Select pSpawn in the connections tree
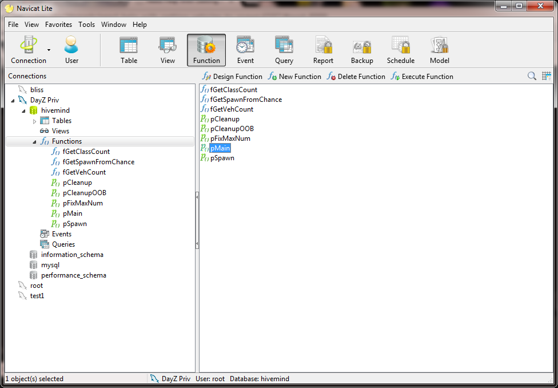This screenshot has width=558, height=388. (x=75, y=224)
